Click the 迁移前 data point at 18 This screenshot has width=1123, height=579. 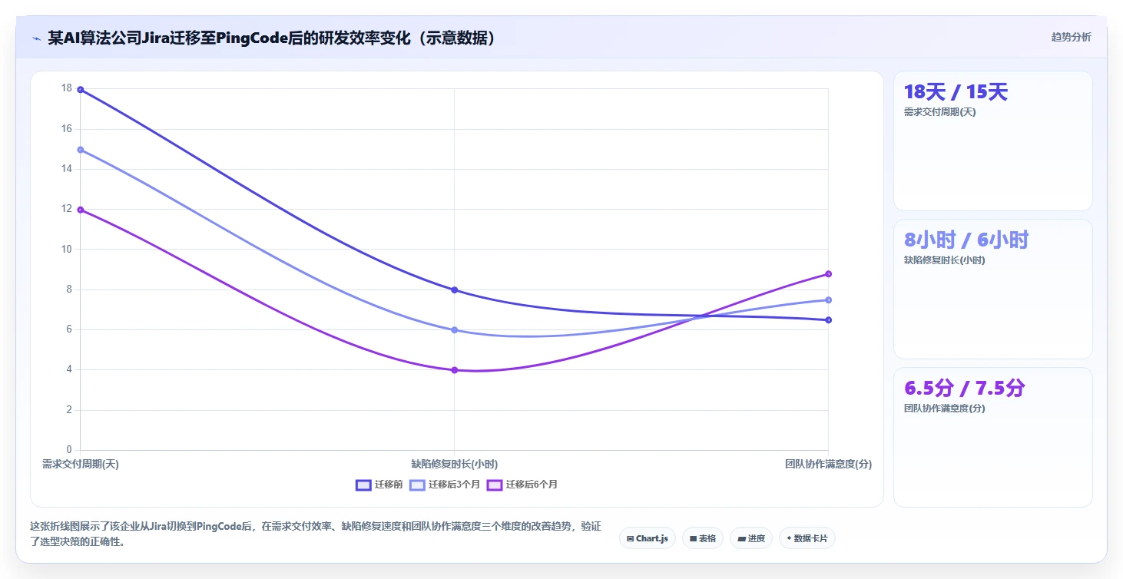(80, 90)
